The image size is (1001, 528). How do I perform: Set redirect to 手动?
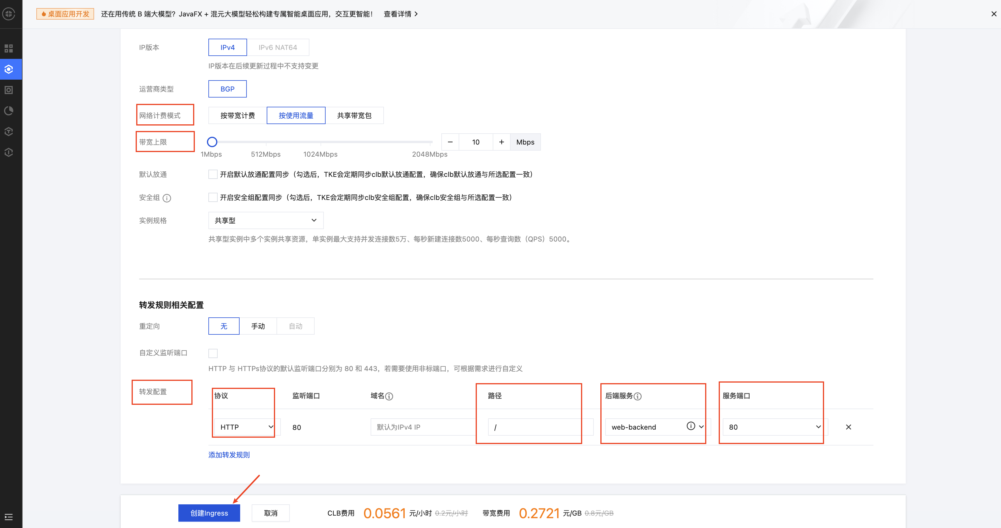pyautogui.click(x=258, y=326)
